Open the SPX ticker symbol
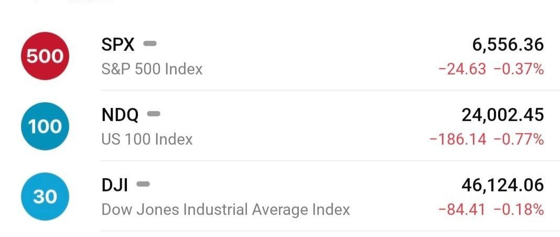560x237 pixels. point(118,45)
